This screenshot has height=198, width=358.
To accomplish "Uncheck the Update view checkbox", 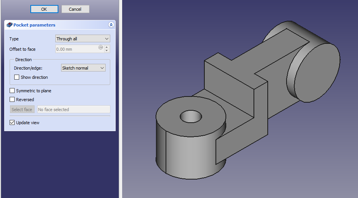I will tap(12, 123).
